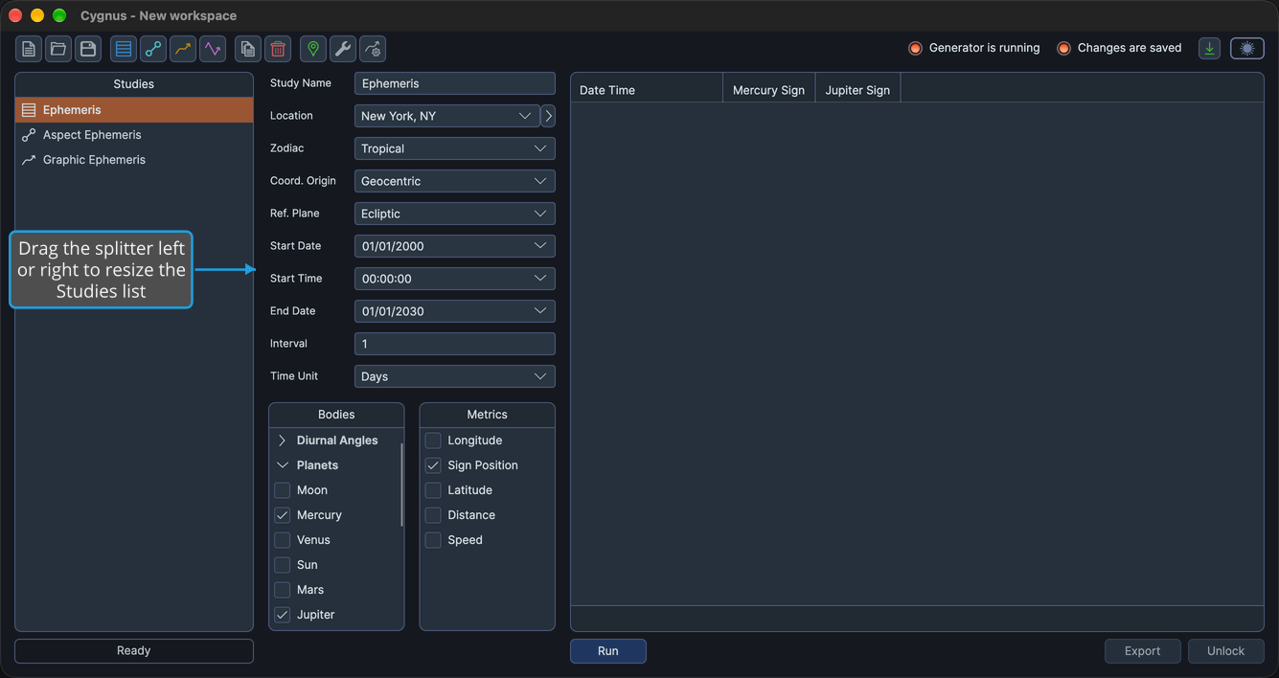This screenshot has height=678, width=1279.
Task: Select the Graphic Ephemeris study
Action: [134, 160]
